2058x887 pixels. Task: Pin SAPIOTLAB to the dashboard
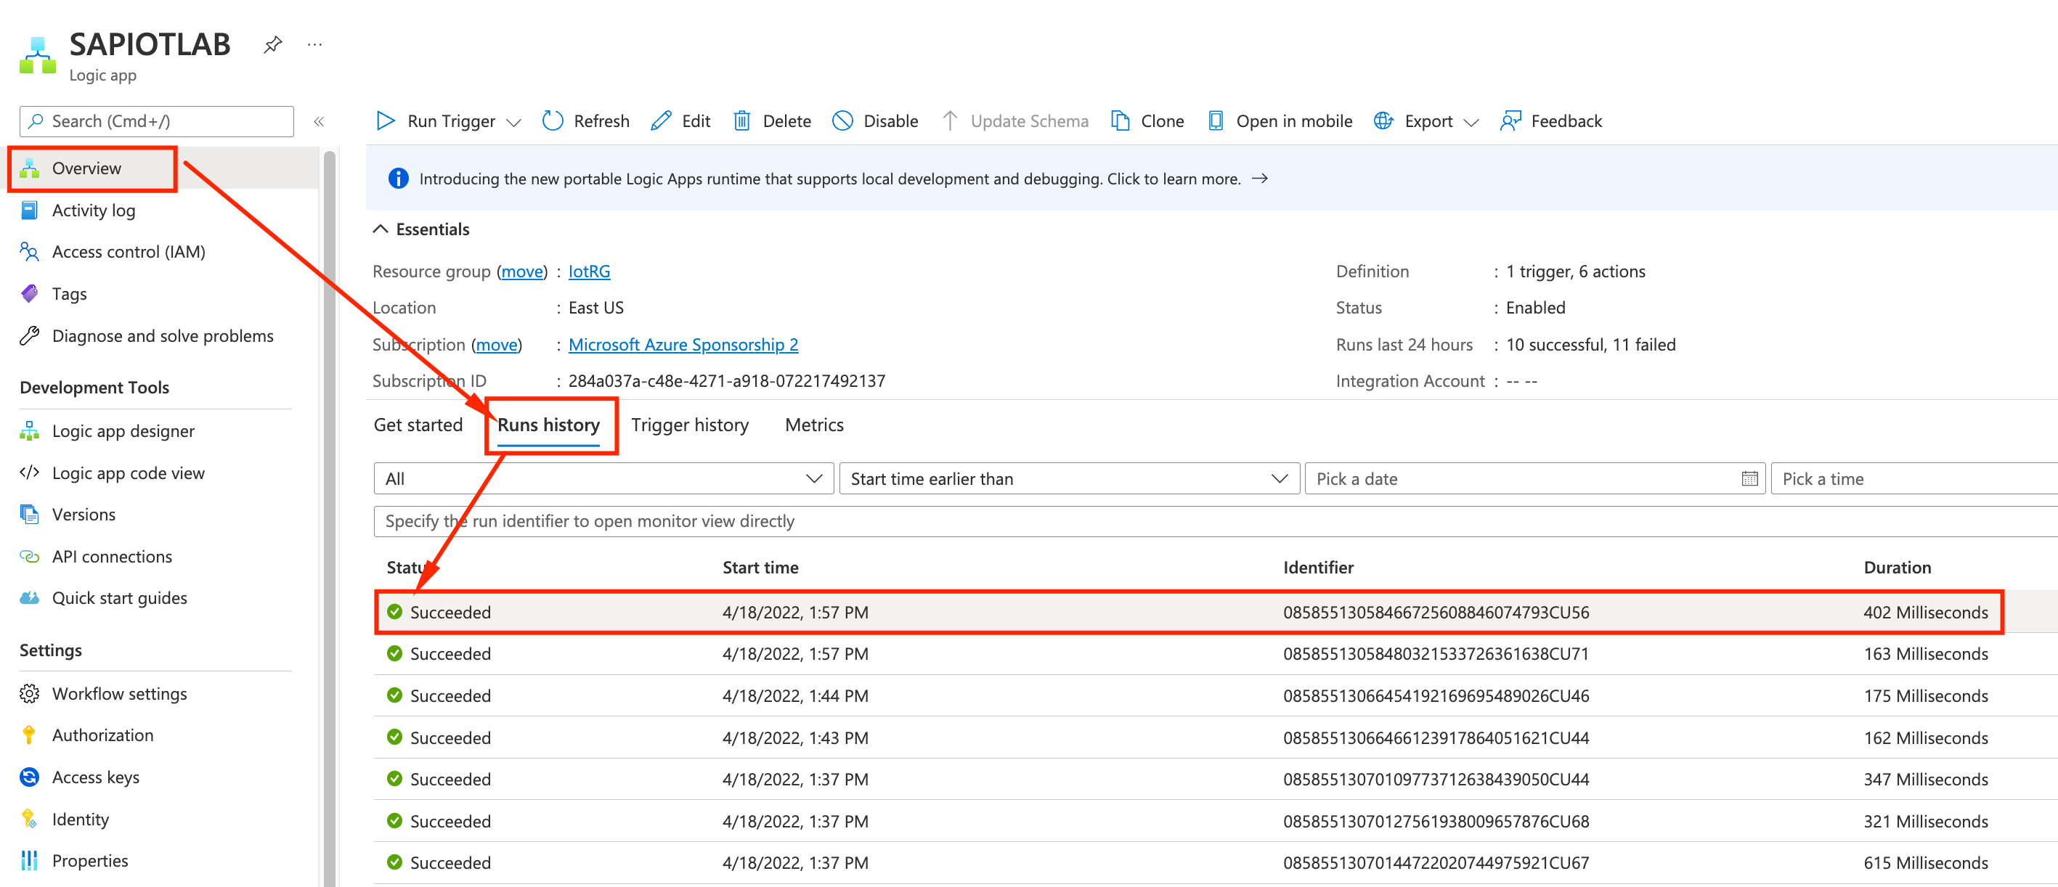click(x=272, y=45)
